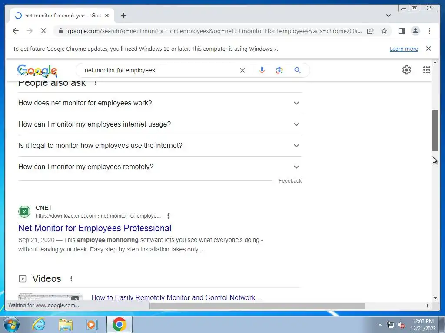Search by voice microphone icon
Screen dimensions: 445x333
tap(262, 70)
